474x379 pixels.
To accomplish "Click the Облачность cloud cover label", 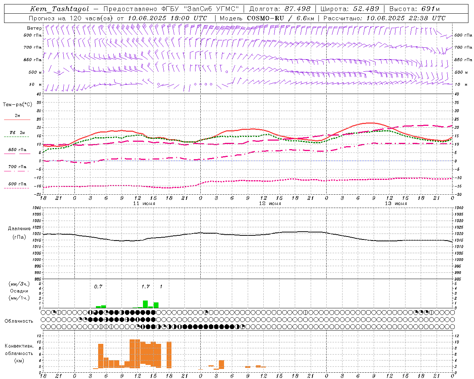I will pos(19,321).
